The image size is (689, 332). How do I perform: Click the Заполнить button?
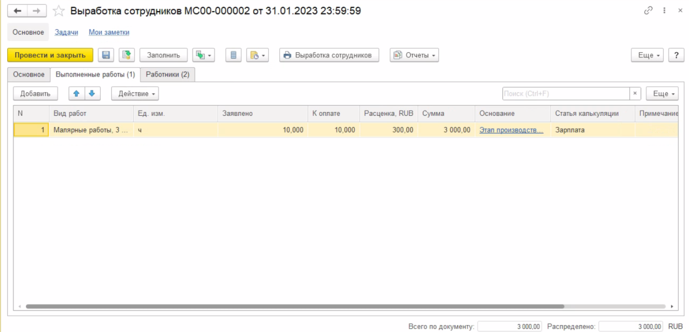click(163, 55)
